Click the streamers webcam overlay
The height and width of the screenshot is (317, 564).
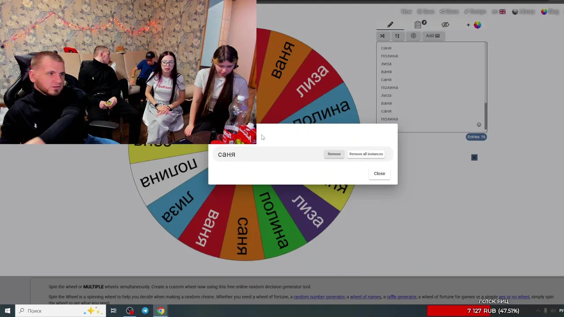pyautogui.click(x=128, y=72)
